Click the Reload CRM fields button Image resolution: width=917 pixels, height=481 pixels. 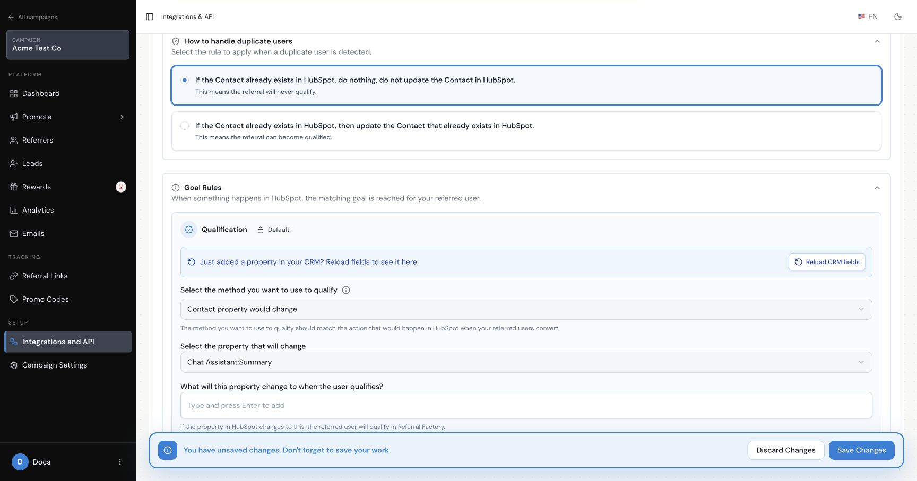(x=827, y=262)
